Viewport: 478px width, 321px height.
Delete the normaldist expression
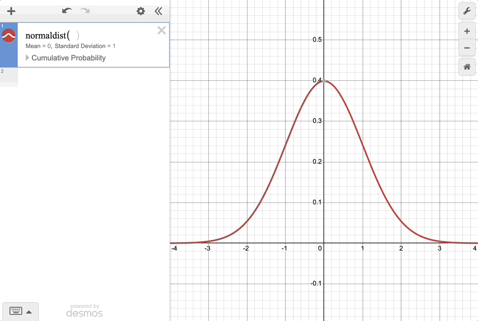161,31
